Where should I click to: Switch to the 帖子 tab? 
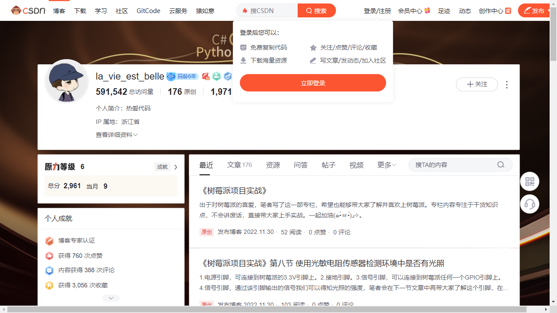[329, 165]
